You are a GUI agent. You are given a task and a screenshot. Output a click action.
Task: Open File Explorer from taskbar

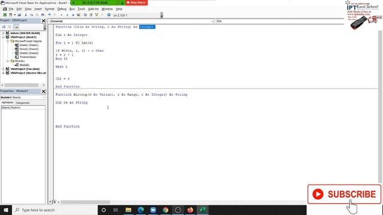(128, 210)
